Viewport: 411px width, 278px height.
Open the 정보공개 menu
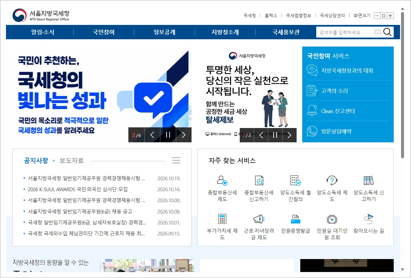[164, 32]
